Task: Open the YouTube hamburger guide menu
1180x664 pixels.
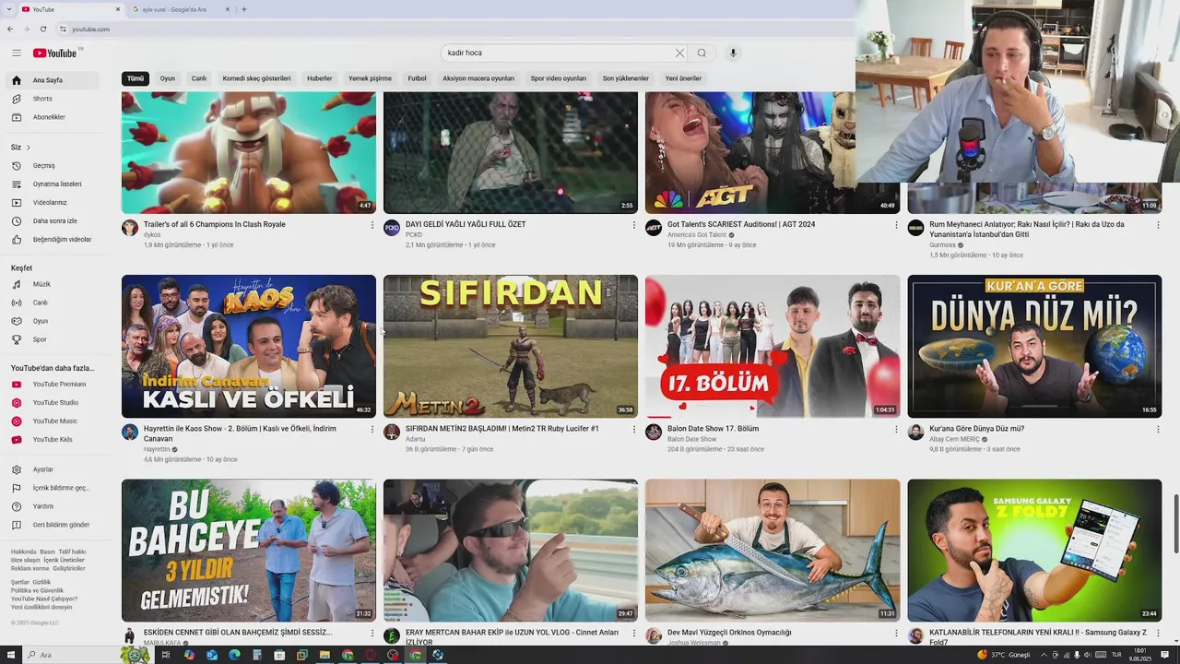Action: pyautogui.click(x=16, y=53)
